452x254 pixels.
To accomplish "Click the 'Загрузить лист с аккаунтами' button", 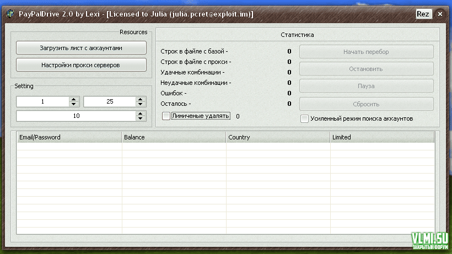I will tap(81, 48).
